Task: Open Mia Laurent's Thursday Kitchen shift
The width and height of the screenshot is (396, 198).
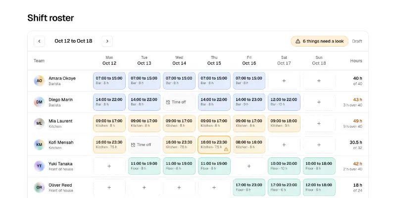Action: pyautogui.click(x=214, y=123)
